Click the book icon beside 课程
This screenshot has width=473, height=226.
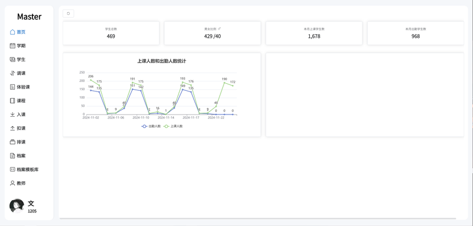pyautogui.click(x=12, y=100)
